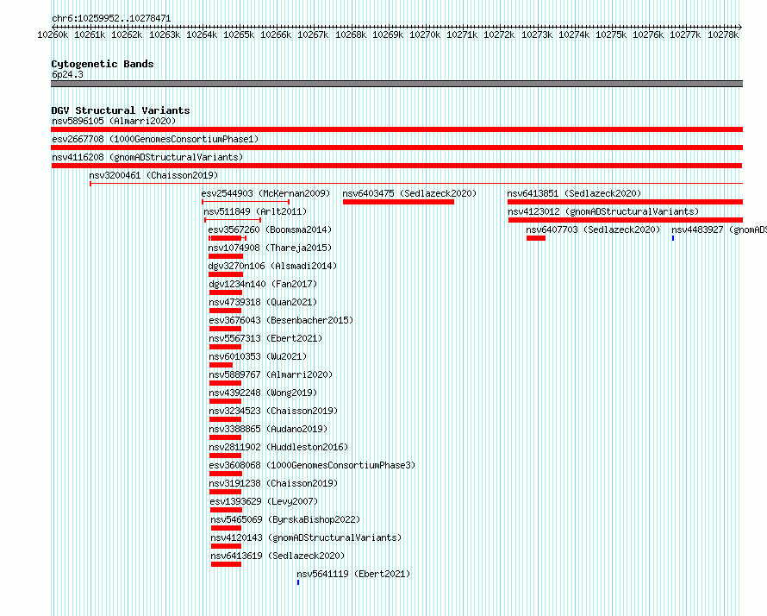Click the chr6:10259952..10278471 region label

(111, 18)
